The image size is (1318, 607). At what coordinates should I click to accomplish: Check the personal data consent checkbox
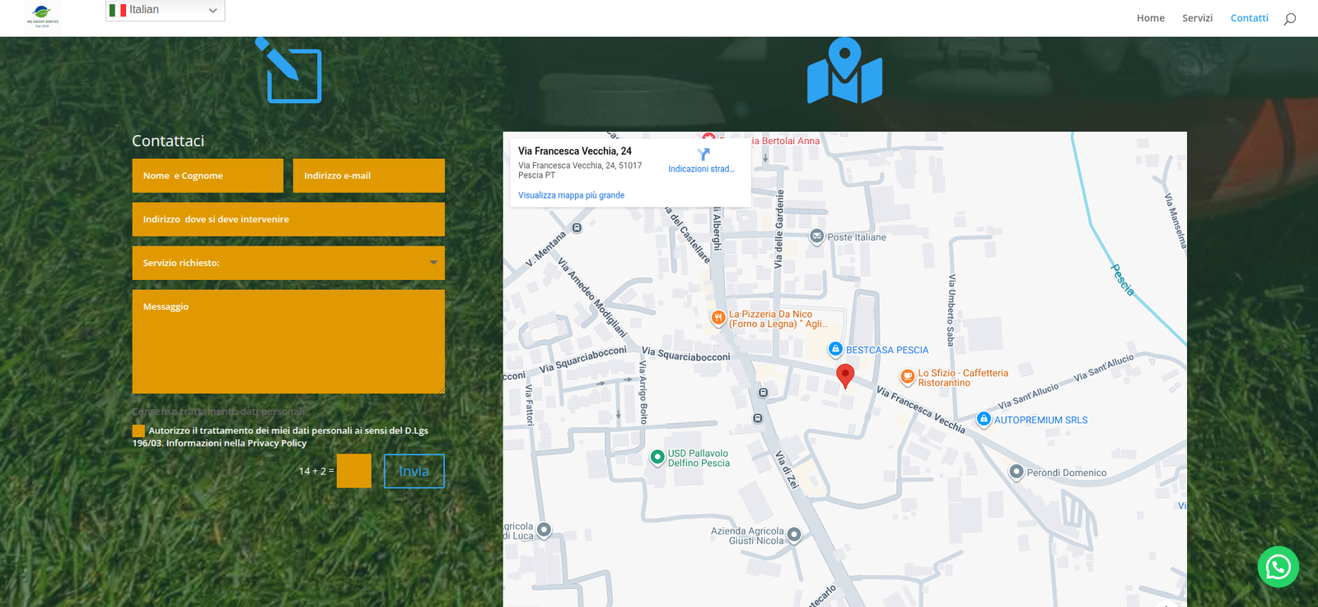point(138,431)
